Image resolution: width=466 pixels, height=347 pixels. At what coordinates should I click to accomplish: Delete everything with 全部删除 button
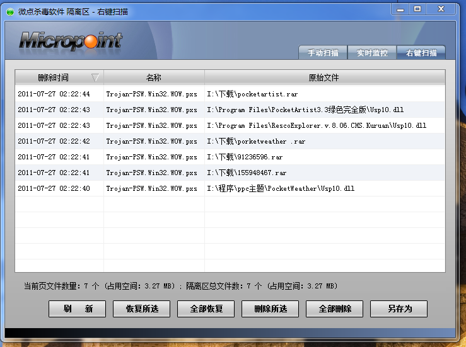click(x=335, y=309)
